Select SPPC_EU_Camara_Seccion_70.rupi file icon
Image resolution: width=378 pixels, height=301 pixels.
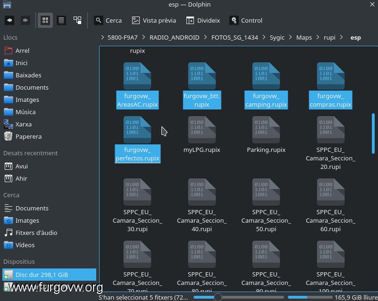[x=137, y=254]
